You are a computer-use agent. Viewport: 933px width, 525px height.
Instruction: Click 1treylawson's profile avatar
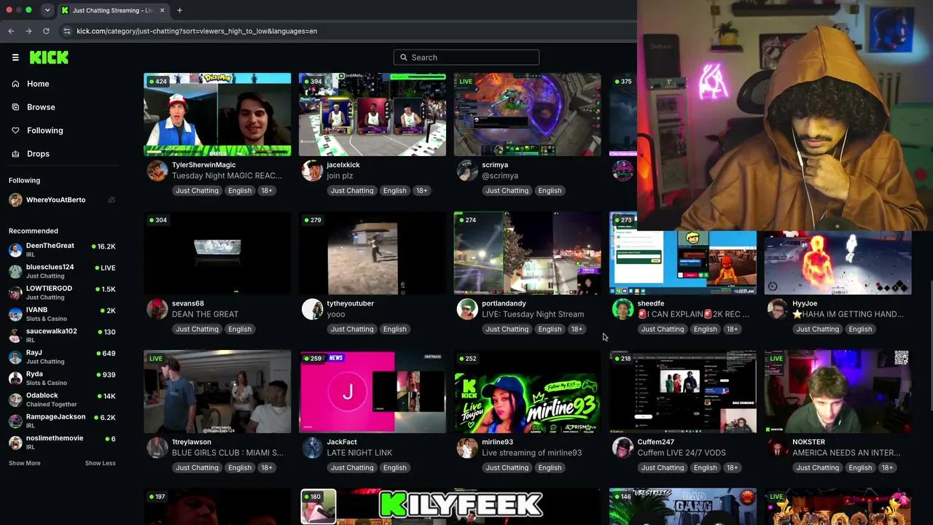click(x=157, y=448)
